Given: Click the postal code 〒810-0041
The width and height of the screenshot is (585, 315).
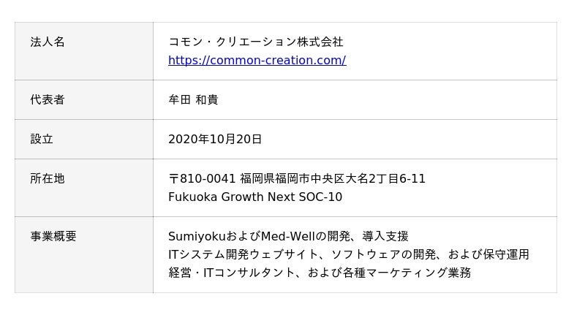Looking at the screenshot, I should tap(202, 179).
